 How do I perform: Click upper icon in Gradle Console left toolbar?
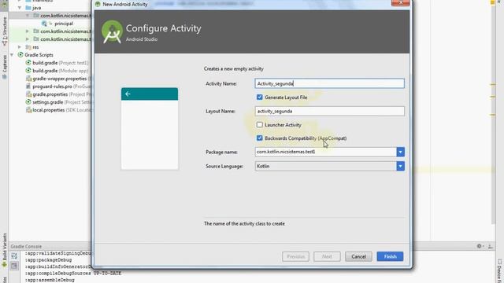tap(14, 255)
